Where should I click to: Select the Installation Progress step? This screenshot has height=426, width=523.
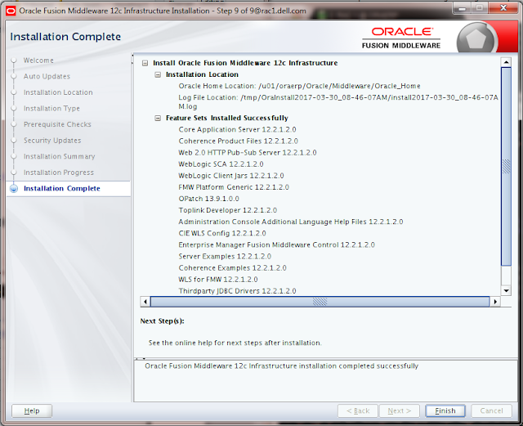click(59, 173)
